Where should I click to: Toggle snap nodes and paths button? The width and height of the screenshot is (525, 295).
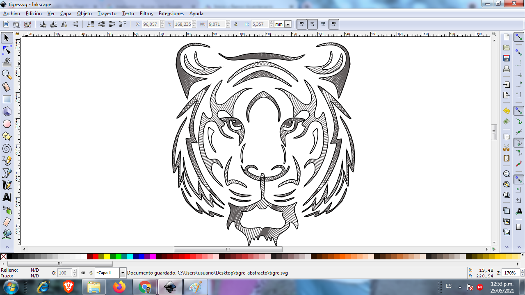(x=519, y=111)
